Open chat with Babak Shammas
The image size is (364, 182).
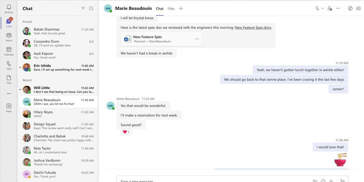pyautogui.click(x=58, y=31)
